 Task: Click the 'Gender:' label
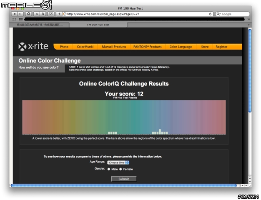coord(100,169)
